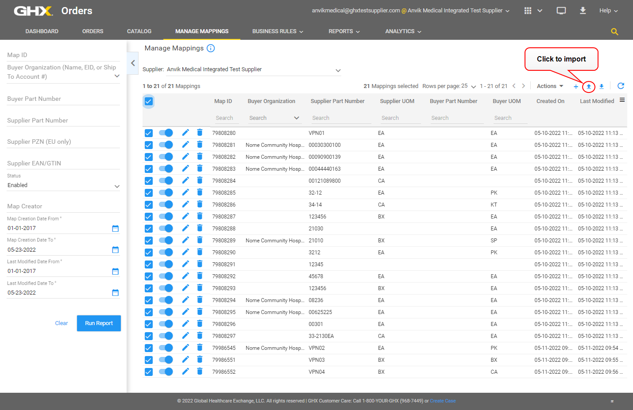Click the Supplier EAN/GTIN filter field
The height and width of the screenshot is (410, 633).
pyautogui.click(x=63, y=163)
